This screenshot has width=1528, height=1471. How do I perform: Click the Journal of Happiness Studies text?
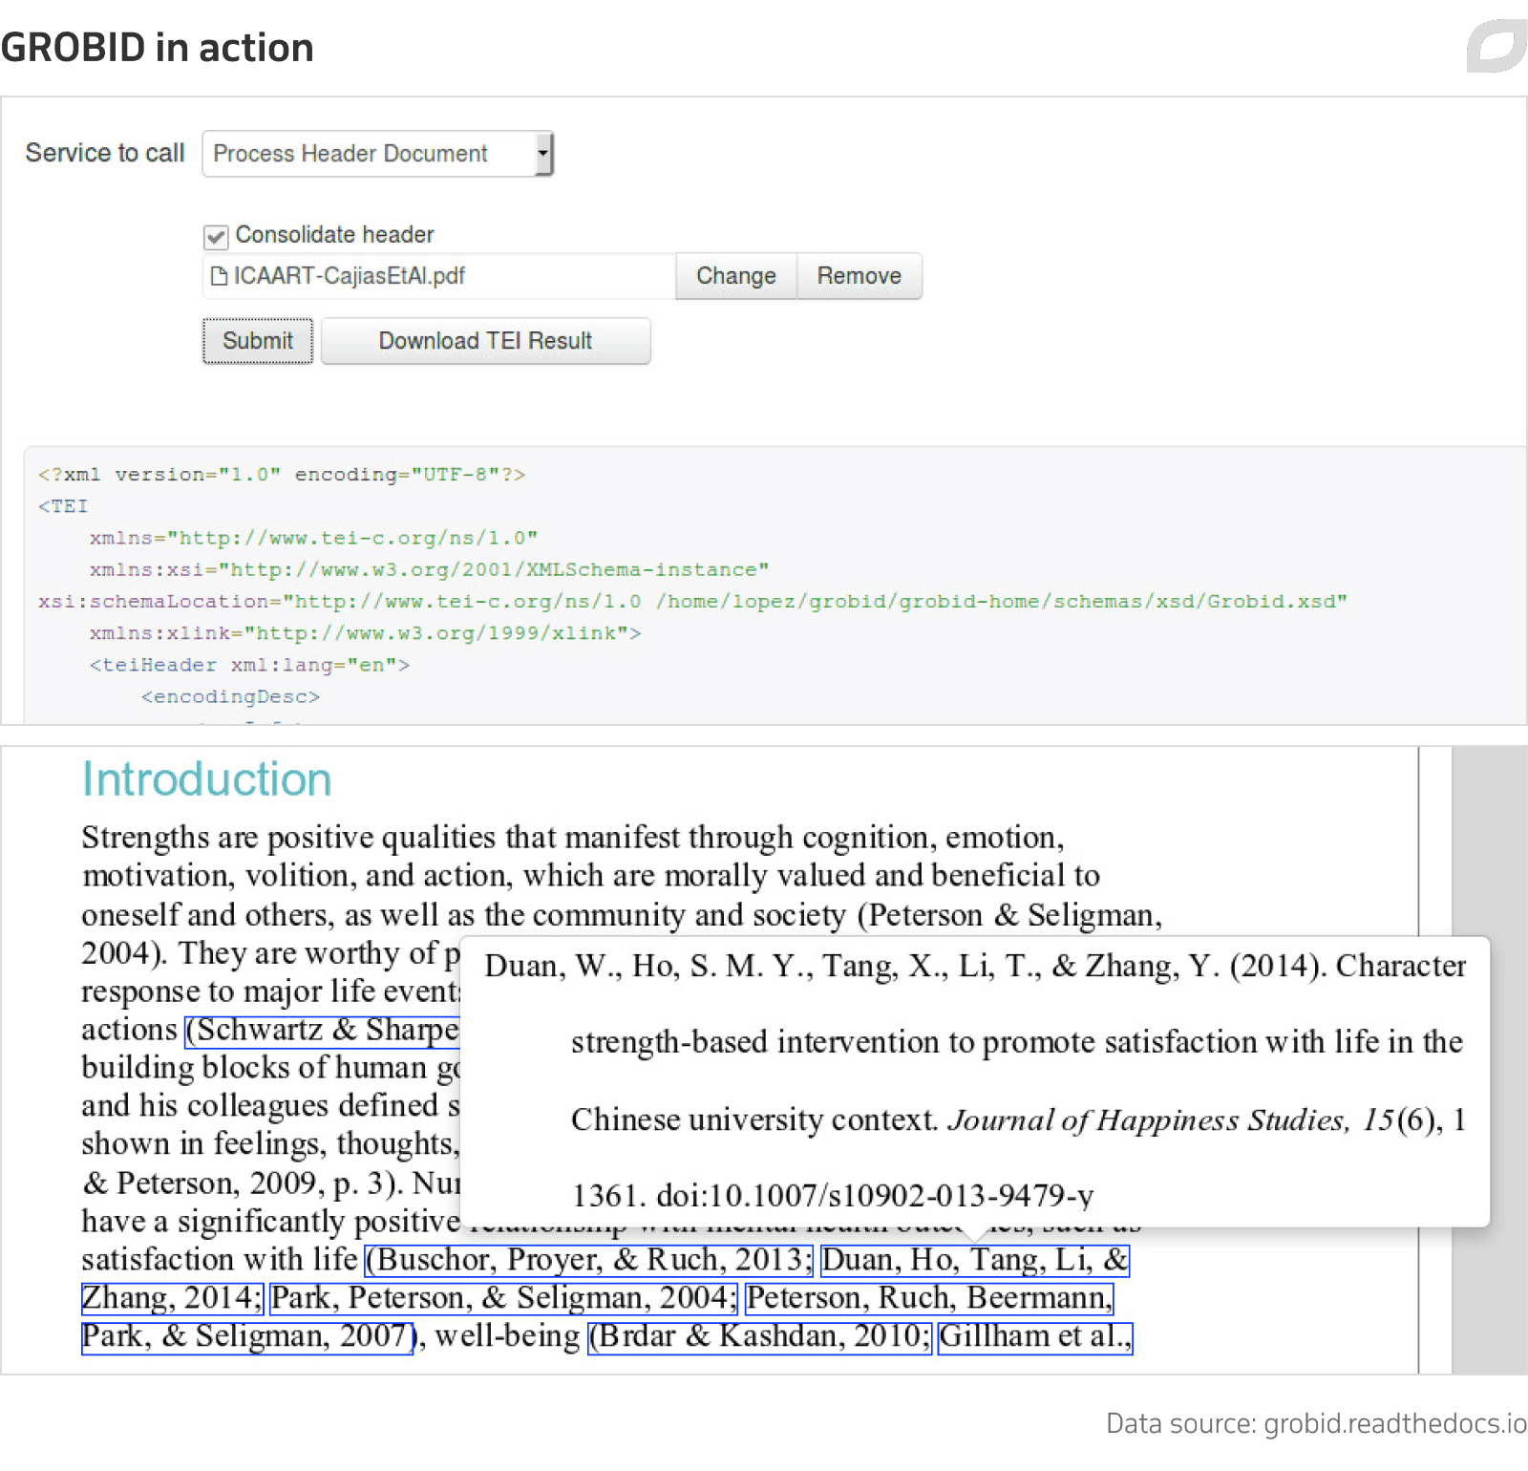coord(1147,1119)
